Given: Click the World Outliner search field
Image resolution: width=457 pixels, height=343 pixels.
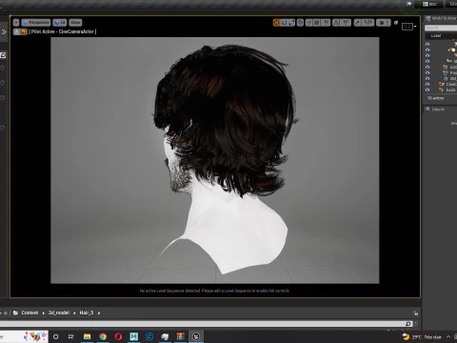Looking at the screenshot, I should (x=441, y=28).
